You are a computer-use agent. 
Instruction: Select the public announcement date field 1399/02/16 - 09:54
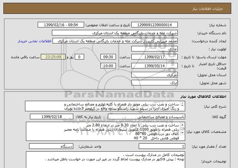pyautogui.click(x=61, y=25)
